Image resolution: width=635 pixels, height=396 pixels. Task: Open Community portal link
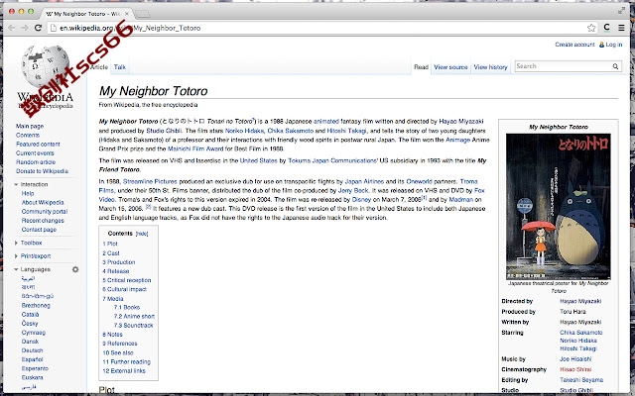pyautogui.click(x=45, y=211)
